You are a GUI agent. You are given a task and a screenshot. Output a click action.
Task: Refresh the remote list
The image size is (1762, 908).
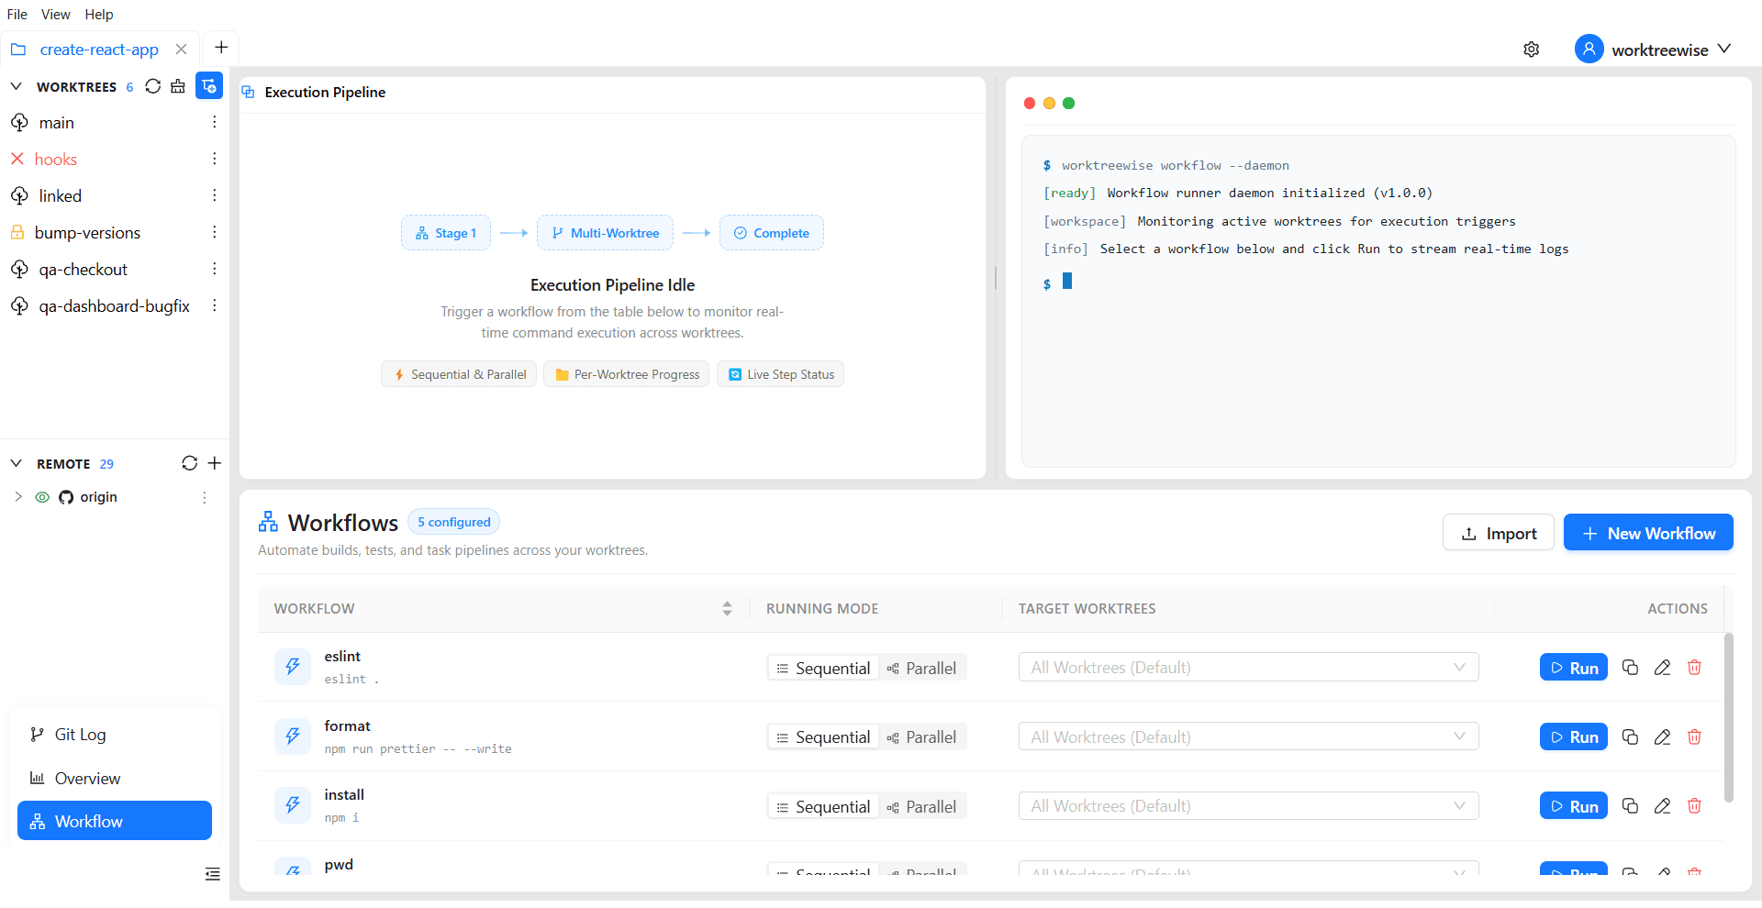(190, 463)
